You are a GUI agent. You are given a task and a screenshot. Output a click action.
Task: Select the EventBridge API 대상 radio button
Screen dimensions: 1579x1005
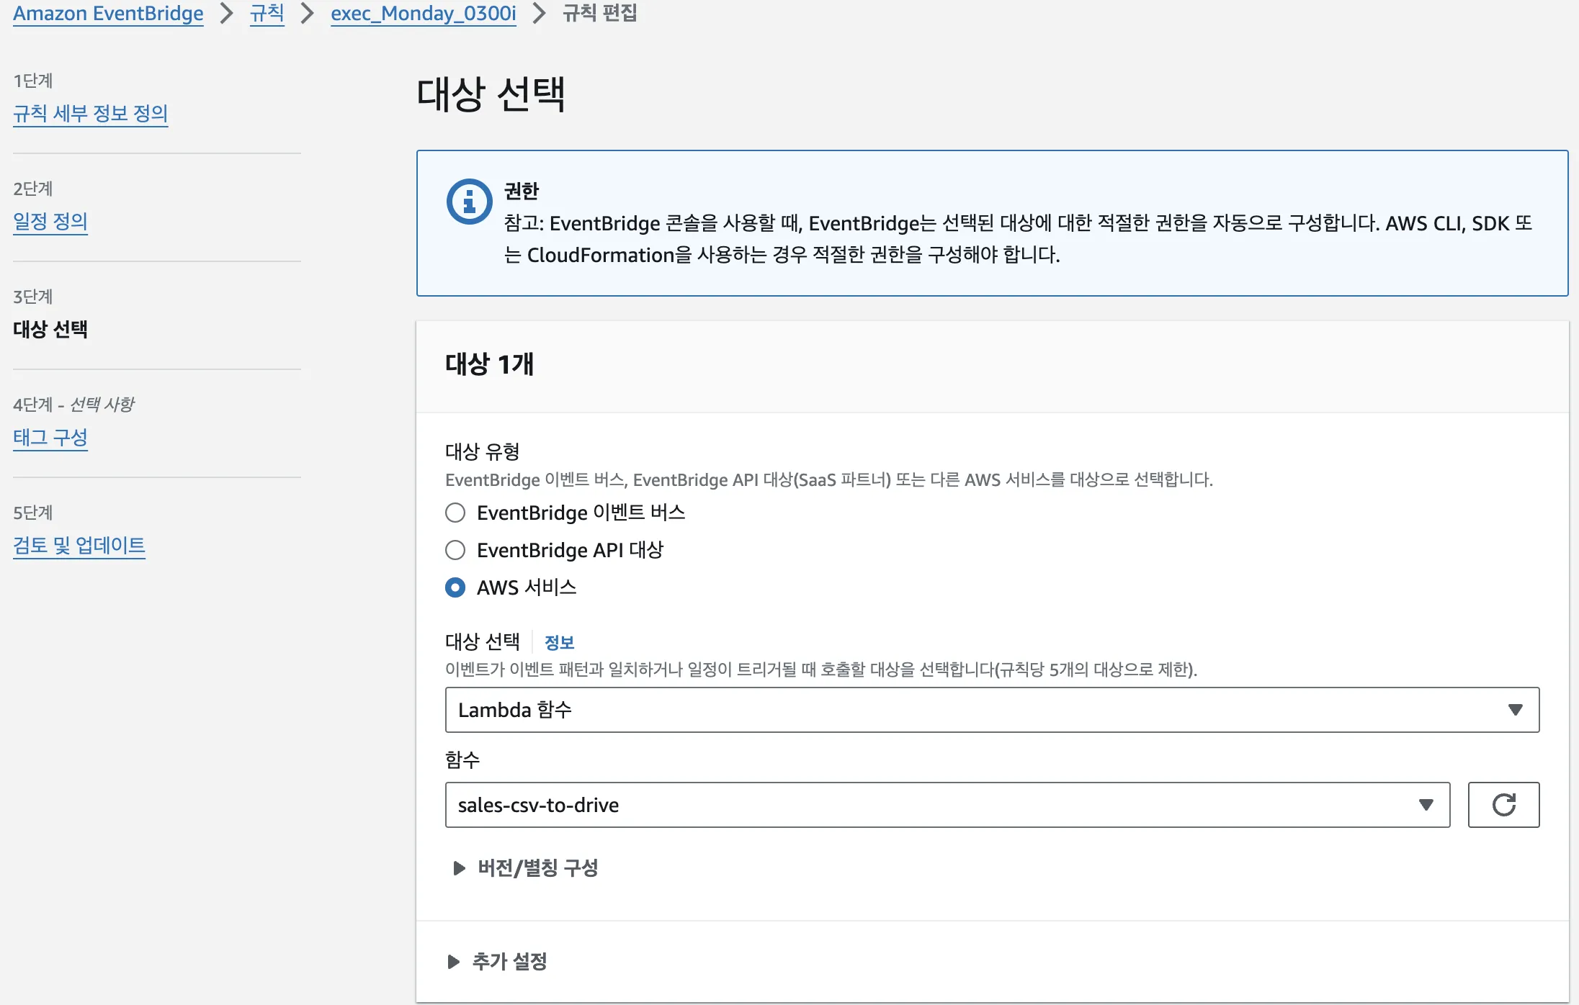click(x=455, y=550)
